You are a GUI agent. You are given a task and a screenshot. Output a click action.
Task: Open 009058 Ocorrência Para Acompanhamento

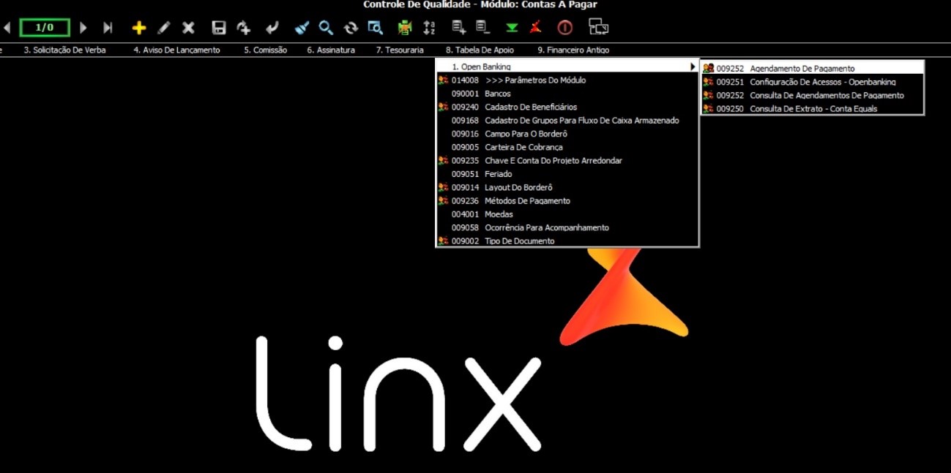(x=567, y=227)
